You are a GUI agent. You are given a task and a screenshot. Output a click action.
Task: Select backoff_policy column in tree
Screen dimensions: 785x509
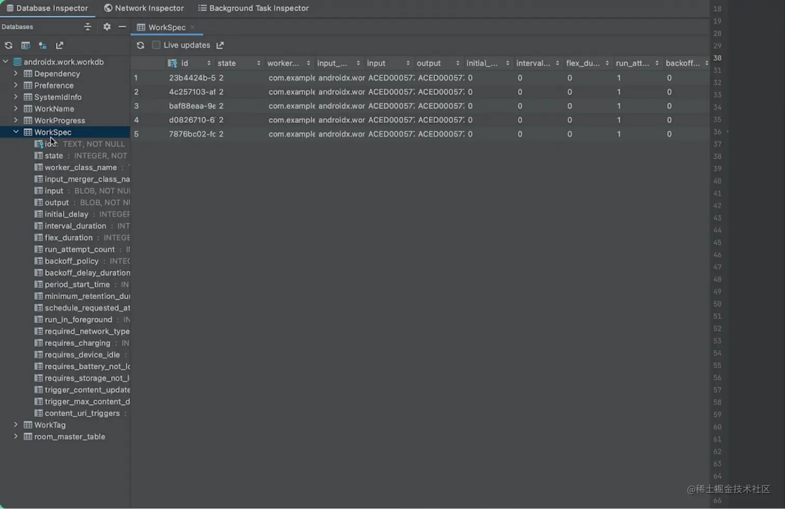coord(72,261)
